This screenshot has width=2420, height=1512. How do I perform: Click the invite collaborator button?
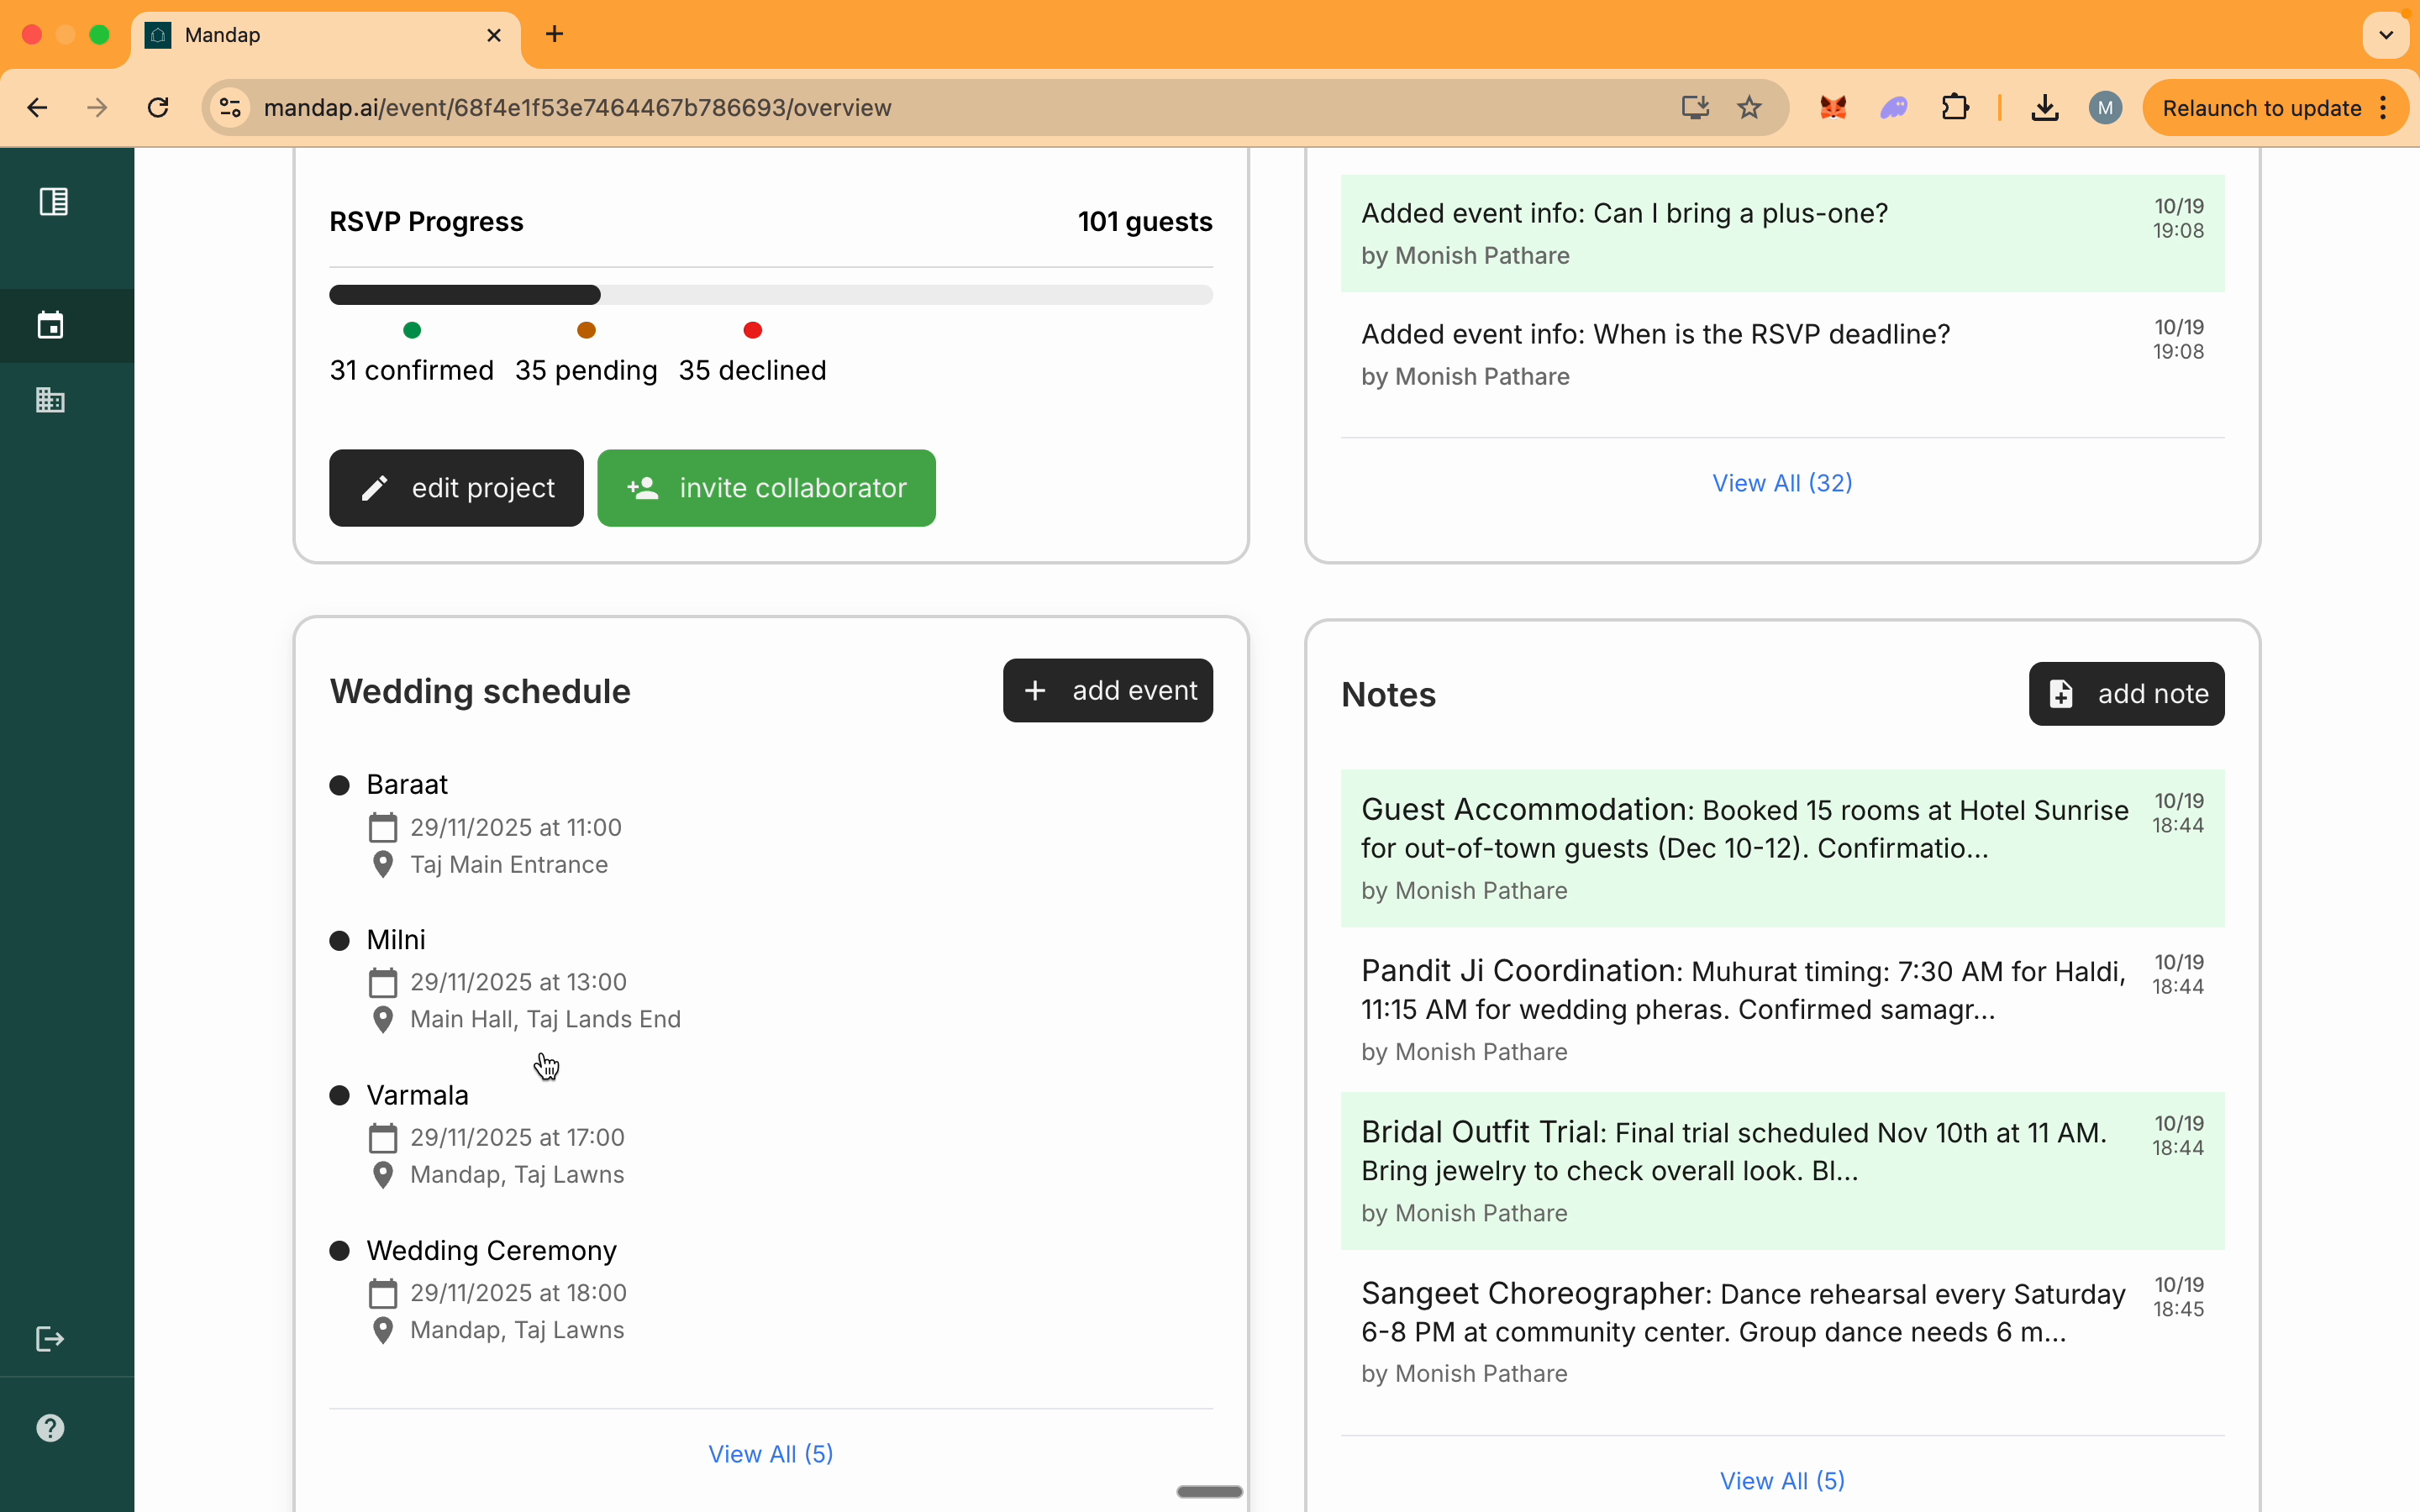tap(765, 488)
